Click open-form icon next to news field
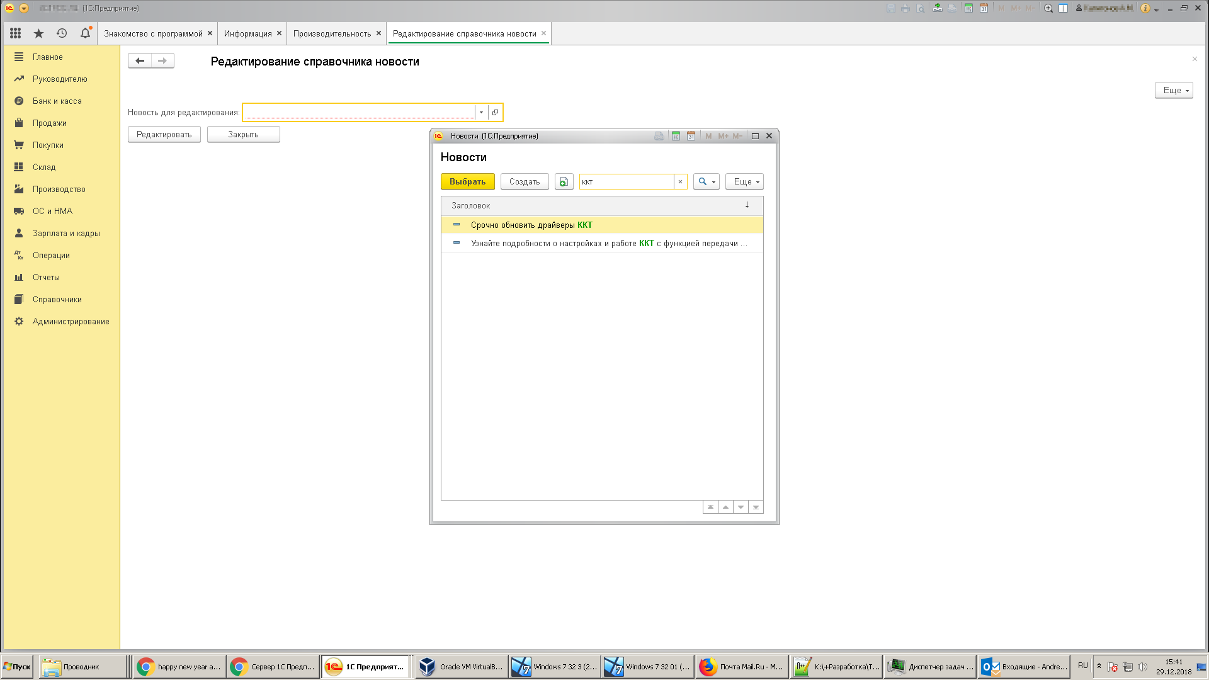 495,112
